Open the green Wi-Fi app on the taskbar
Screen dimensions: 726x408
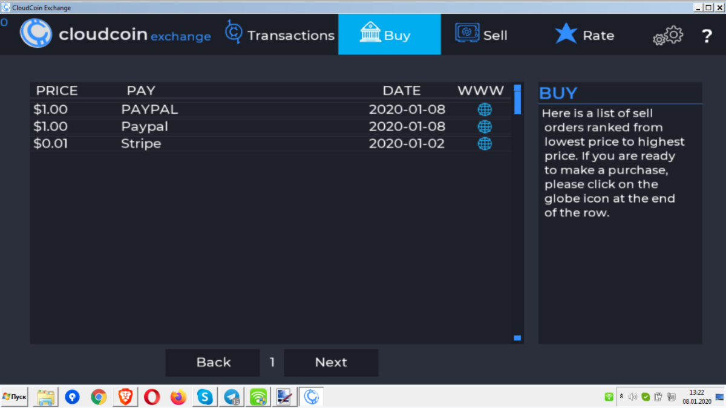(x=258, y=397)
